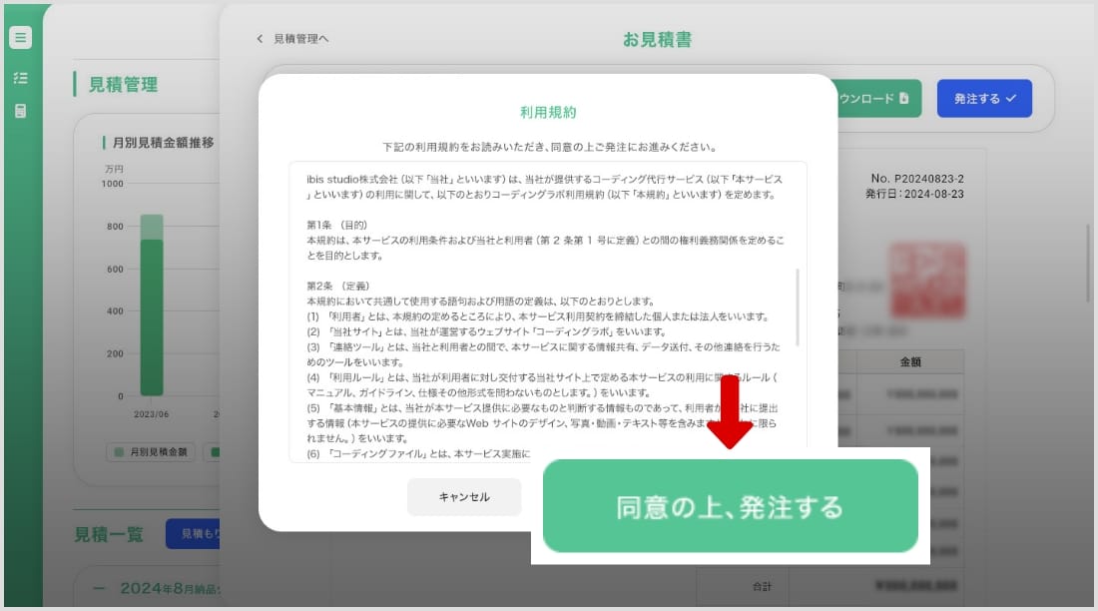The image size is (1098, 611).
Task: Select the checklist icon in the green sidebar
Action: point(20,75)
